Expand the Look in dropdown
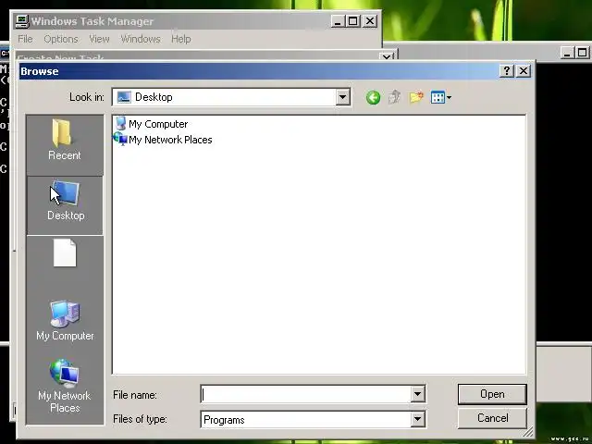This screenshot has height=444, width=592. (343, 97)
